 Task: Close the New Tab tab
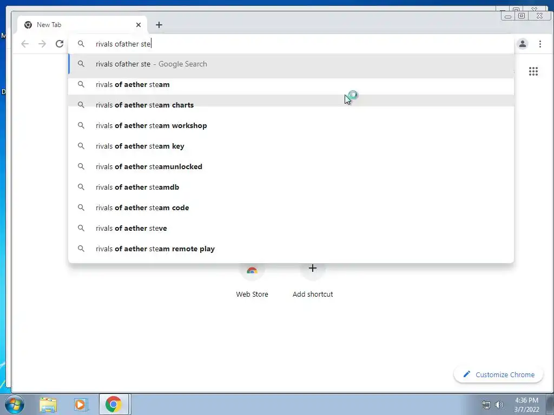click(138, 25)
